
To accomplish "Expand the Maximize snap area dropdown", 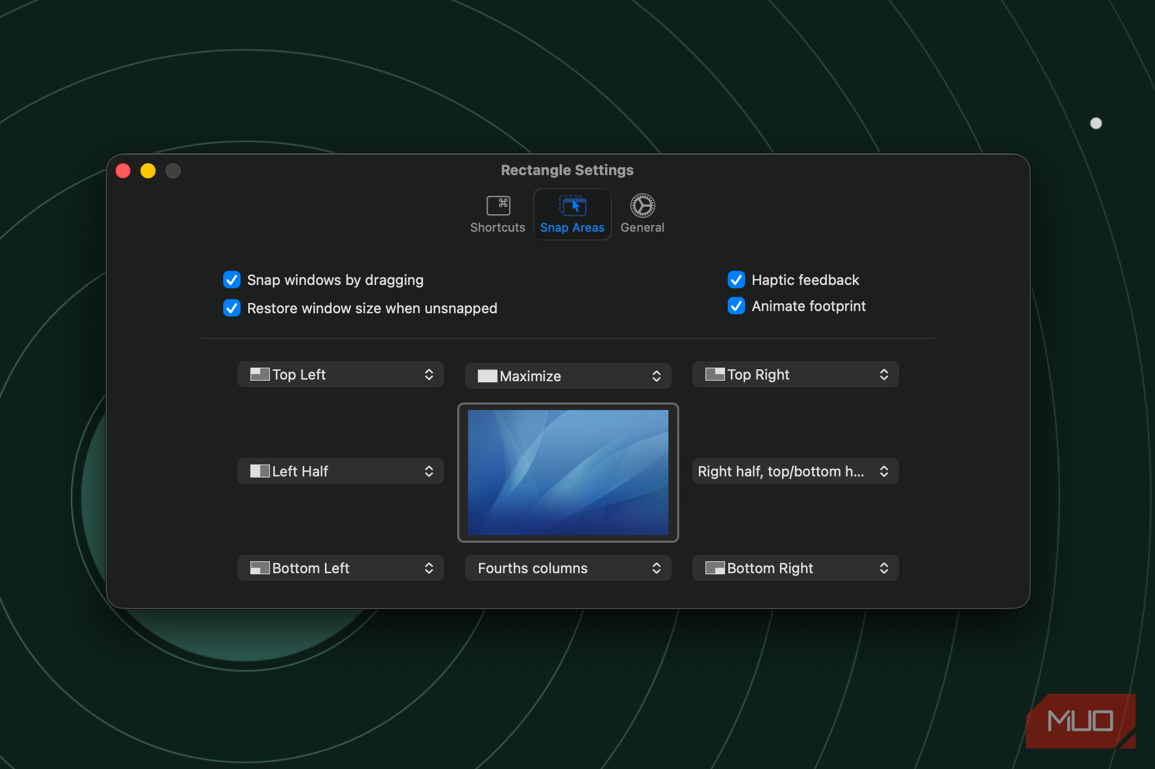I will (568, 376).
